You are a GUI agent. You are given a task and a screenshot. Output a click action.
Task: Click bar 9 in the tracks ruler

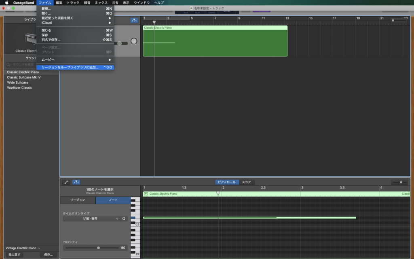click(x=239, y=18)
